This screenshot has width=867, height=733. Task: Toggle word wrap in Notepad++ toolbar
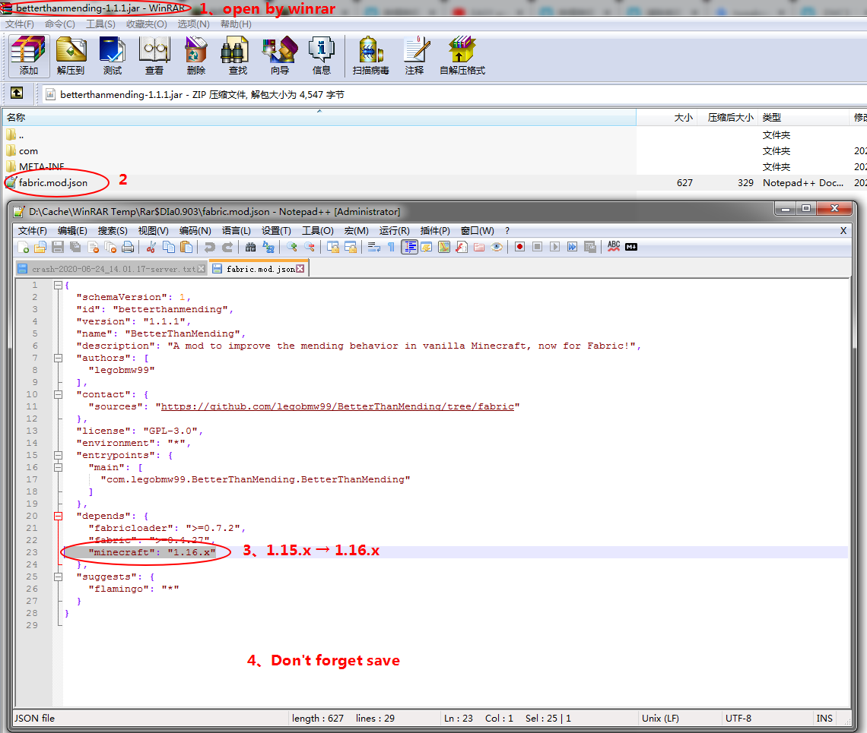point(373,247)
